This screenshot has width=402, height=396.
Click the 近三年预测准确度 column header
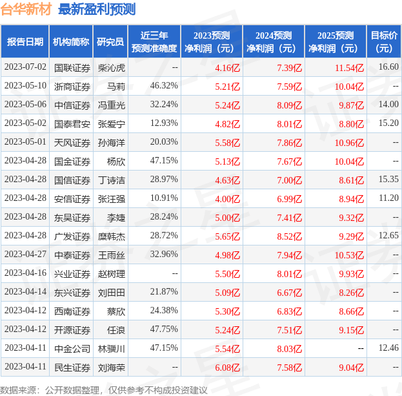click(x=154, y=42)
